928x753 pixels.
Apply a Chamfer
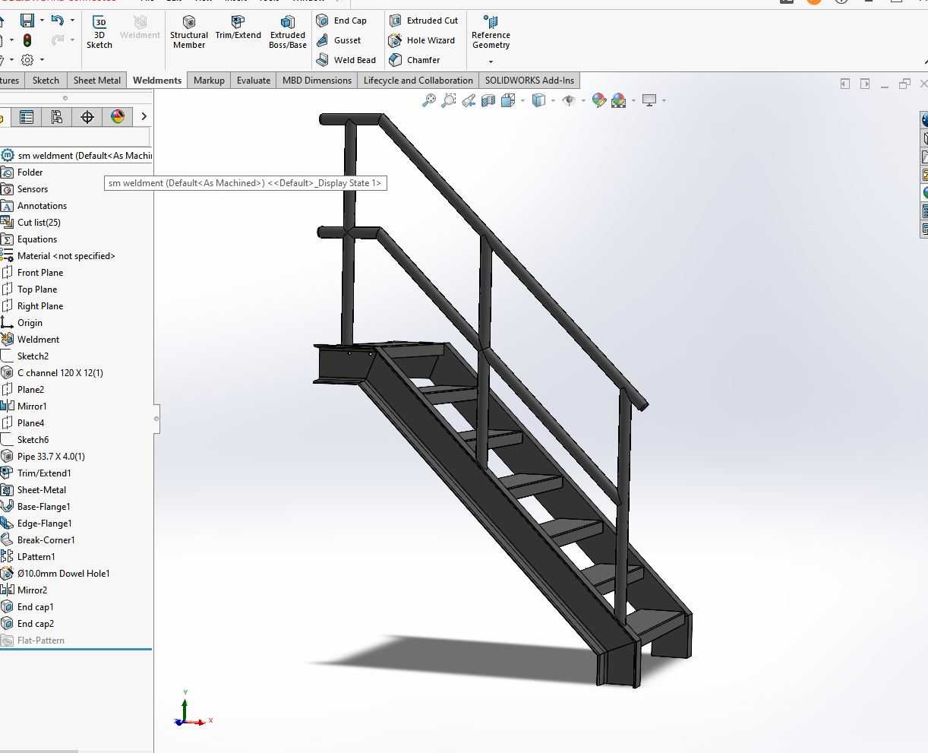pyautogui.click(x=414, y=60)
